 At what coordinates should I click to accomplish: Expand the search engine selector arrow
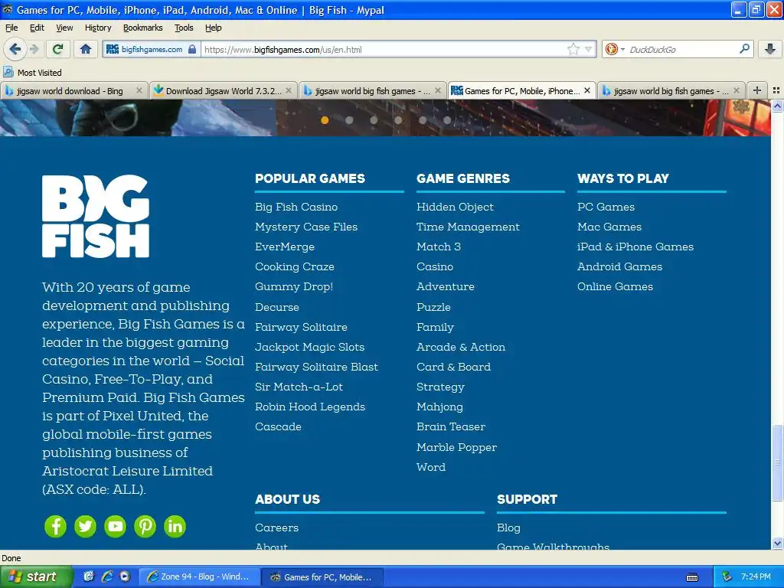pos(622,50)
